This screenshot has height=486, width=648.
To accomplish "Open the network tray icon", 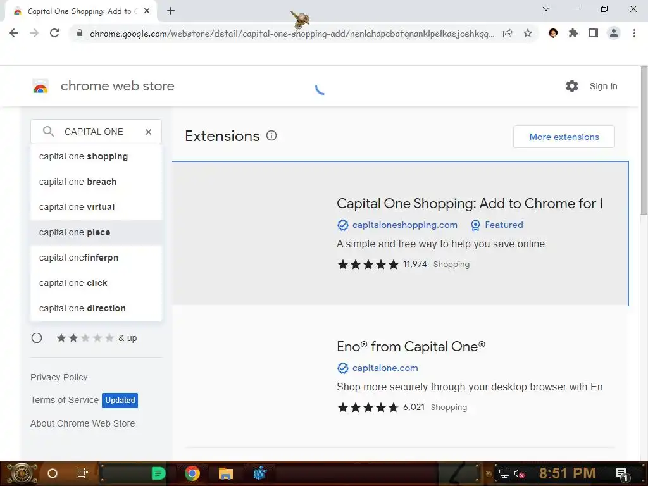I will click(504, 473).
